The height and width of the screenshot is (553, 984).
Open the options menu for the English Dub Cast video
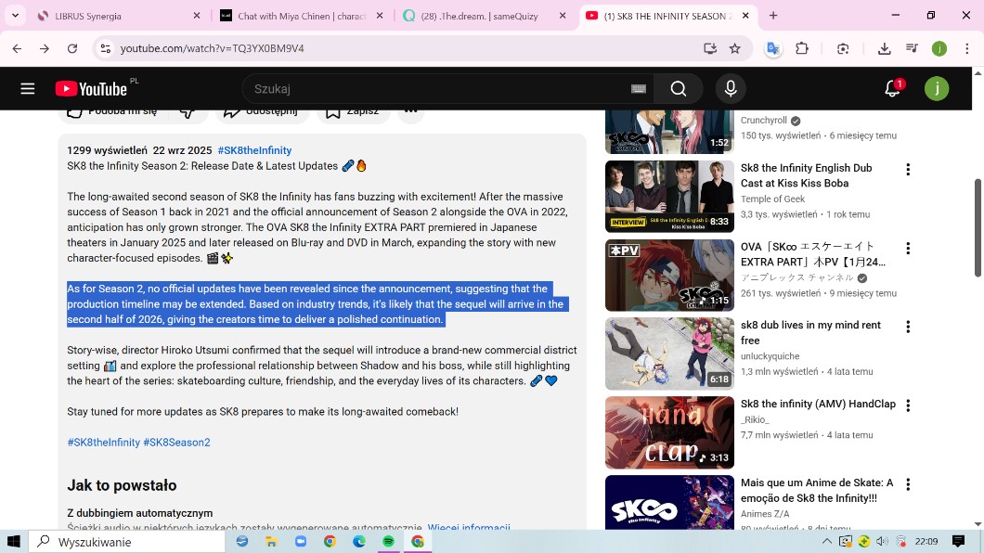pos(908,170)
